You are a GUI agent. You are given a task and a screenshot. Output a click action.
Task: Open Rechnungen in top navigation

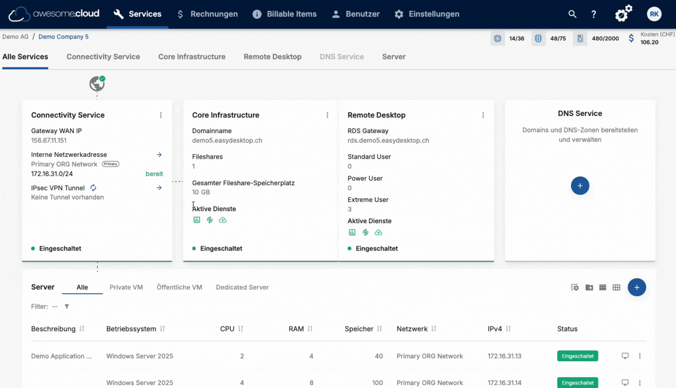coord(207,14)
